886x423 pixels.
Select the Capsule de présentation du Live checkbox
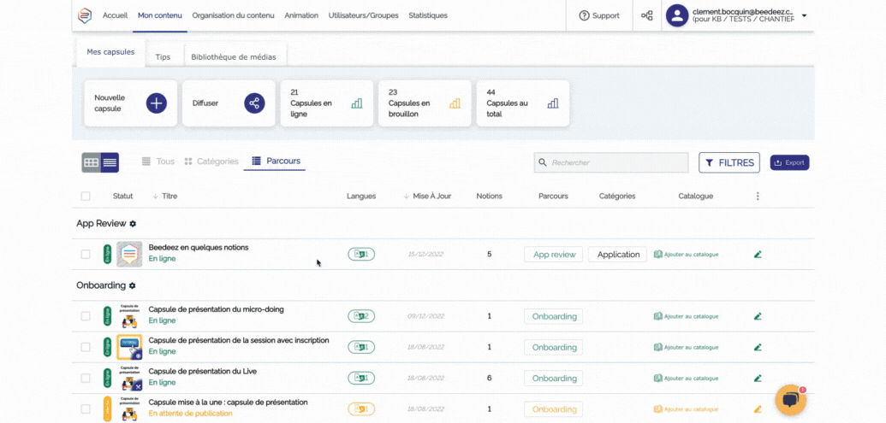point(86,378)
